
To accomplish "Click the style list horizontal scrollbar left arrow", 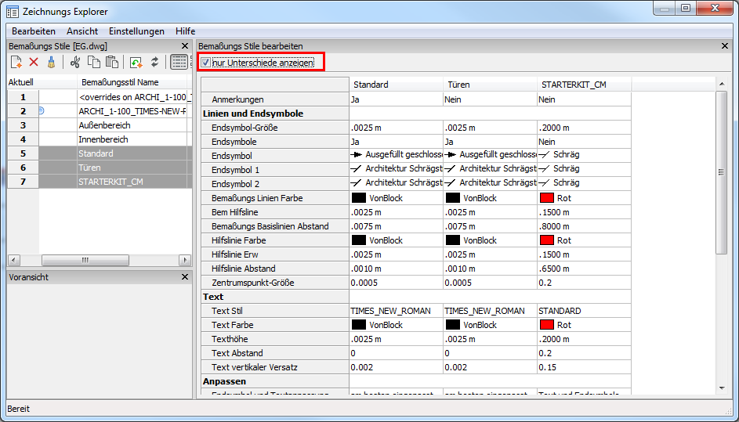I will coord(13,260).
